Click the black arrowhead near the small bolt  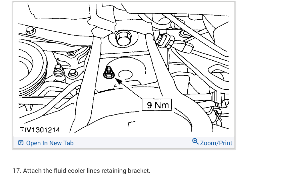[x=119, y=81]
